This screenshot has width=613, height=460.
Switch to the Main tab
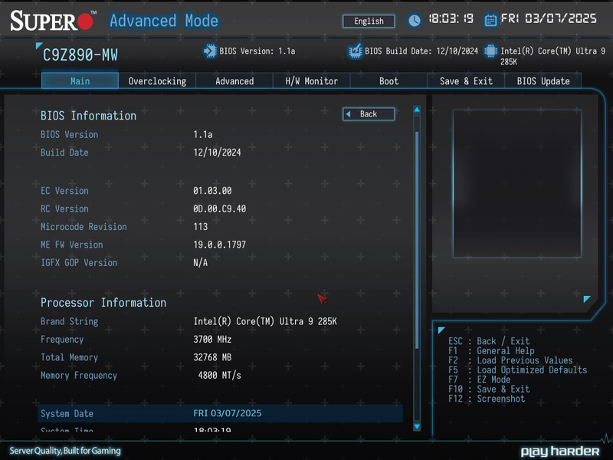point(80,81)
